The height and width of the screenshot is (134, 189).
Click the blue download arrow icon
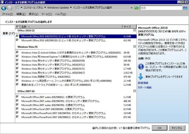(141, 76)
